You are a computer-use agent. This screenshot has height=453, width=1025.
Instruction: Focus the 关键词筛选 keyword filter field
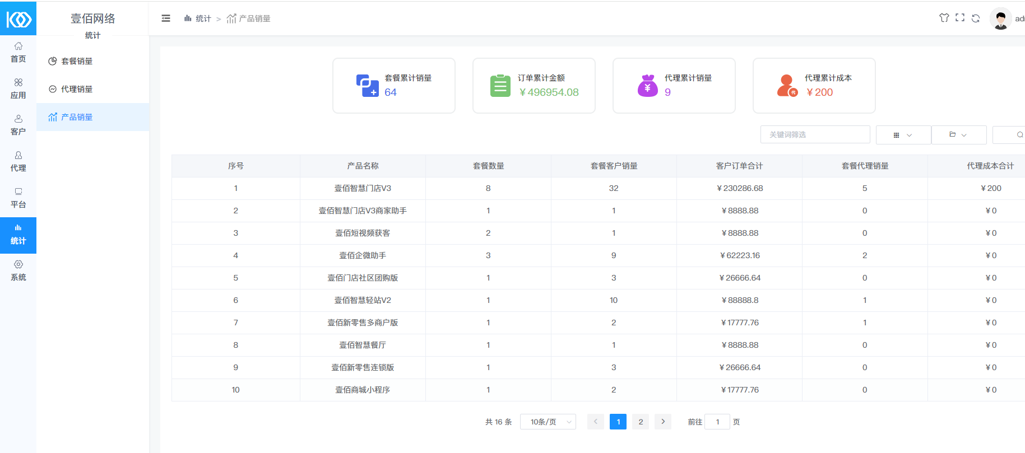(x=815, y=134)
